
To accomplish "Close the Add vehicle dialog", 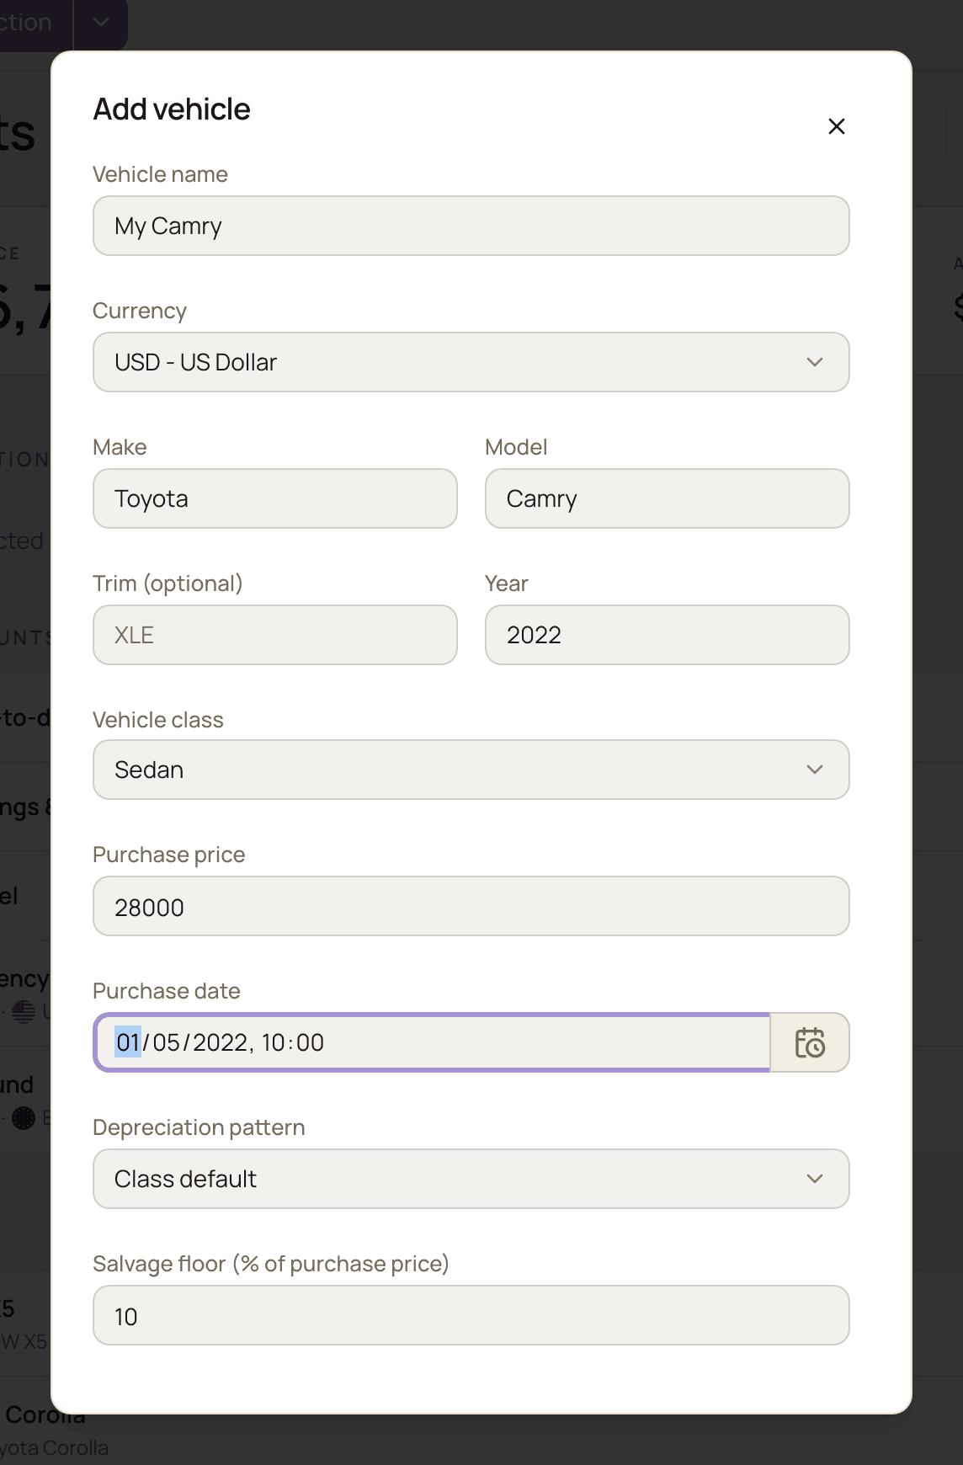I will click(x=836, y=126).
